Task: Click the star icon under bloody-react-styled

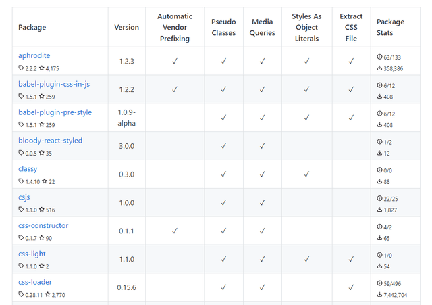Action: [x=42, y=153]
